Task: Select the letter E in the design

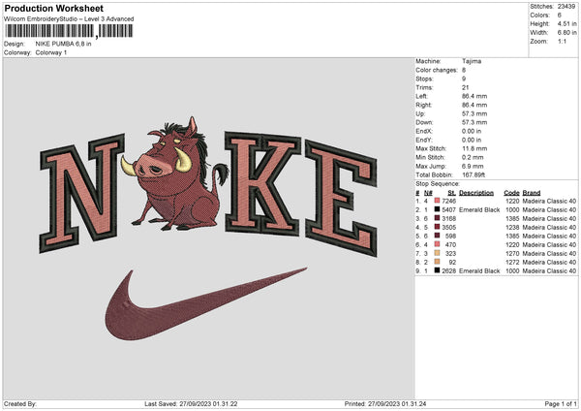Action: [341, 198]
